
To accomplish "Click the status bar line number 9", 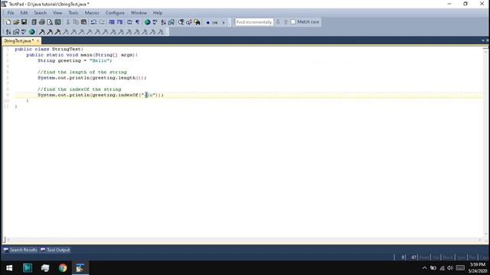I will [403, 257].
